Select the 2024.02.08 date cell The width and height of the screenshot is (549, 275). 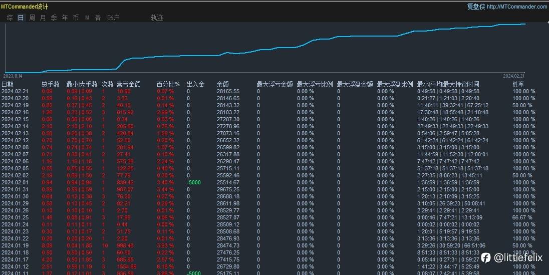(15, 147)
